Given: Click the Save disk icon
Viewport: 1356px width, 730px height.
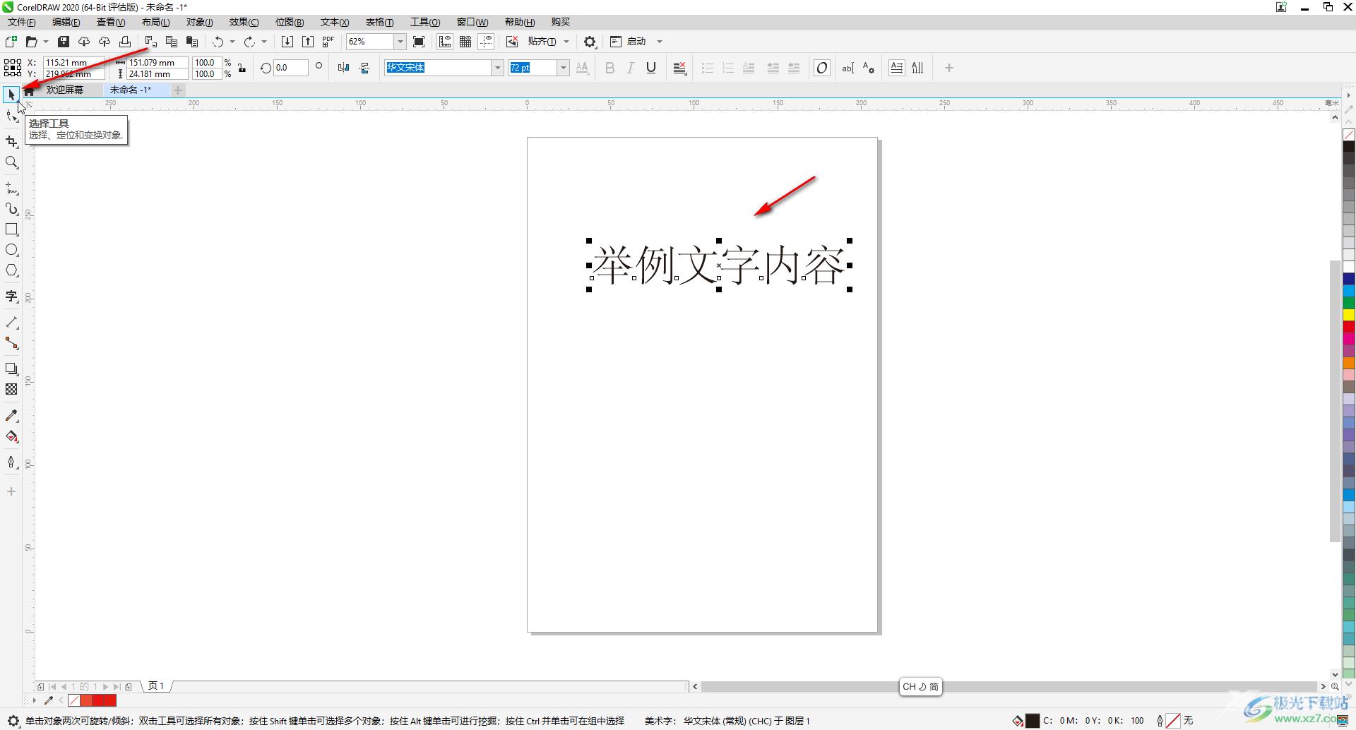Looking at the screenshot, I should (64, 42).
